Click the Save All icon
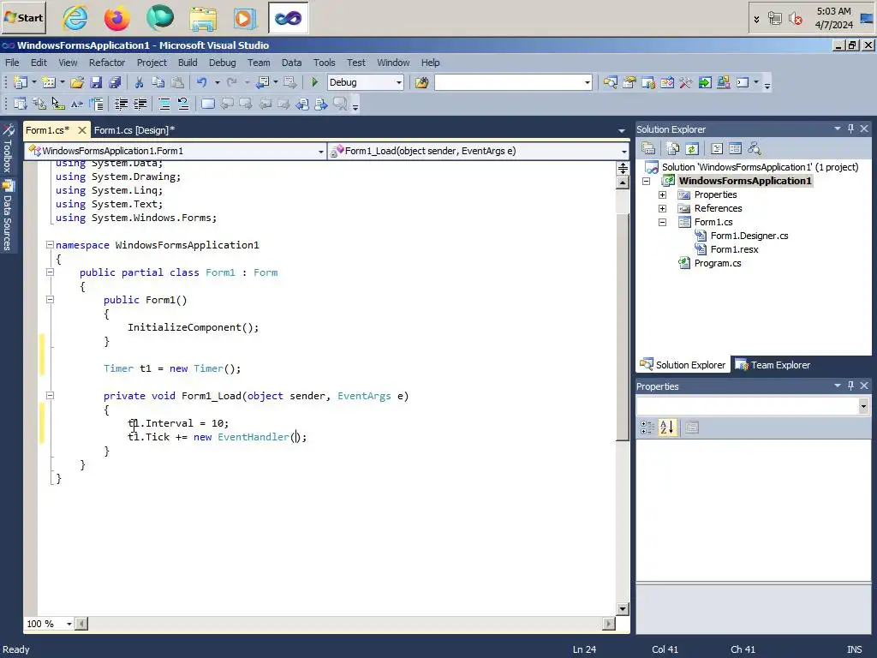This screenshot has width=877, height=658. click(x=115, y=83)
